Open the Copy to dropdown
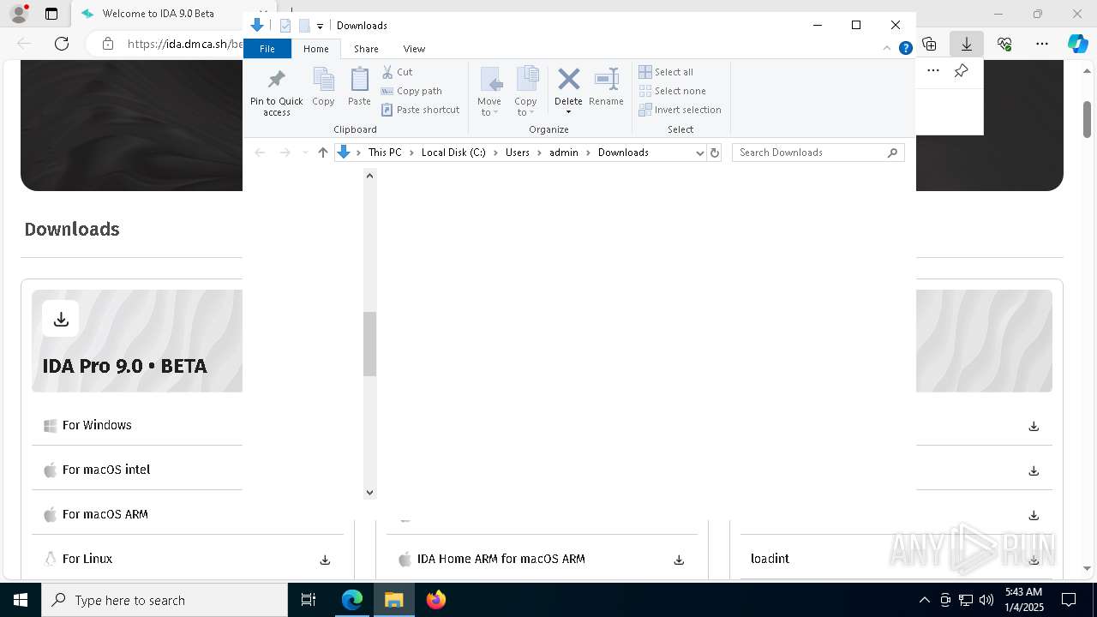The image size is (1097, 617). [525, 92]
